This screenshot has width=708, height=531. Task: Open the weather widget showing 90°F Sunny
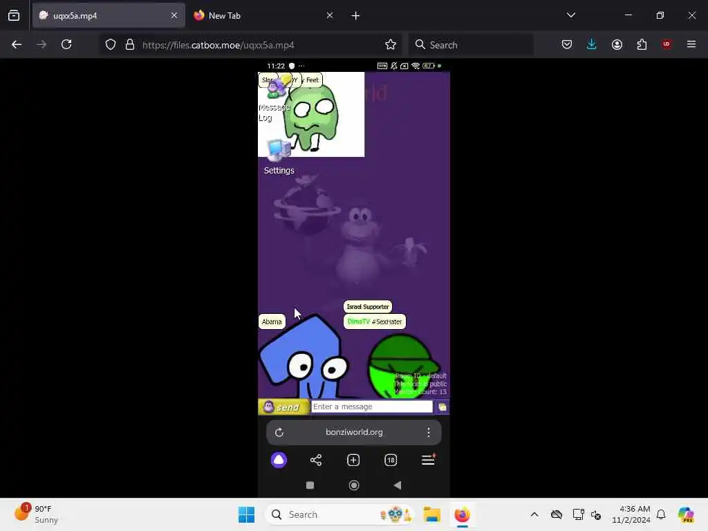[36, 514]
